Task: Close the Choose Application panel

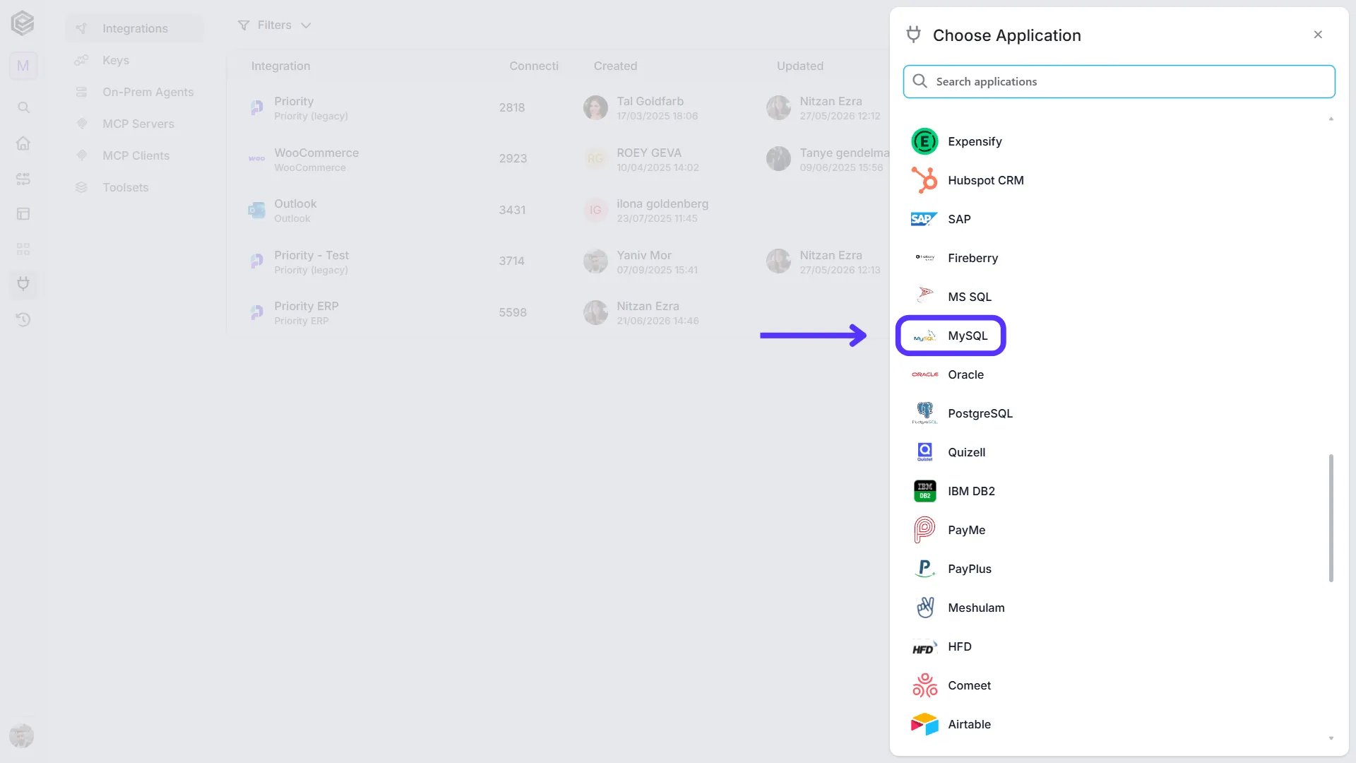Action: (1318, 35)
